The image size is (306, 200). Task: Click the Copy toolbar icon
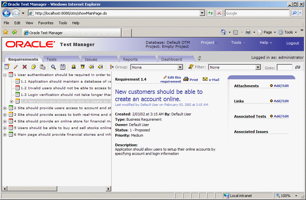click(34, 67)
